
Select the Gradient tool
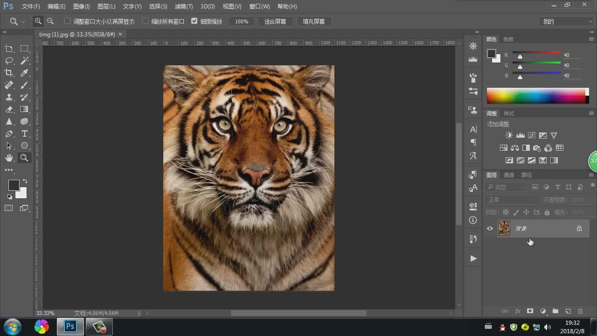pos(24,109)
